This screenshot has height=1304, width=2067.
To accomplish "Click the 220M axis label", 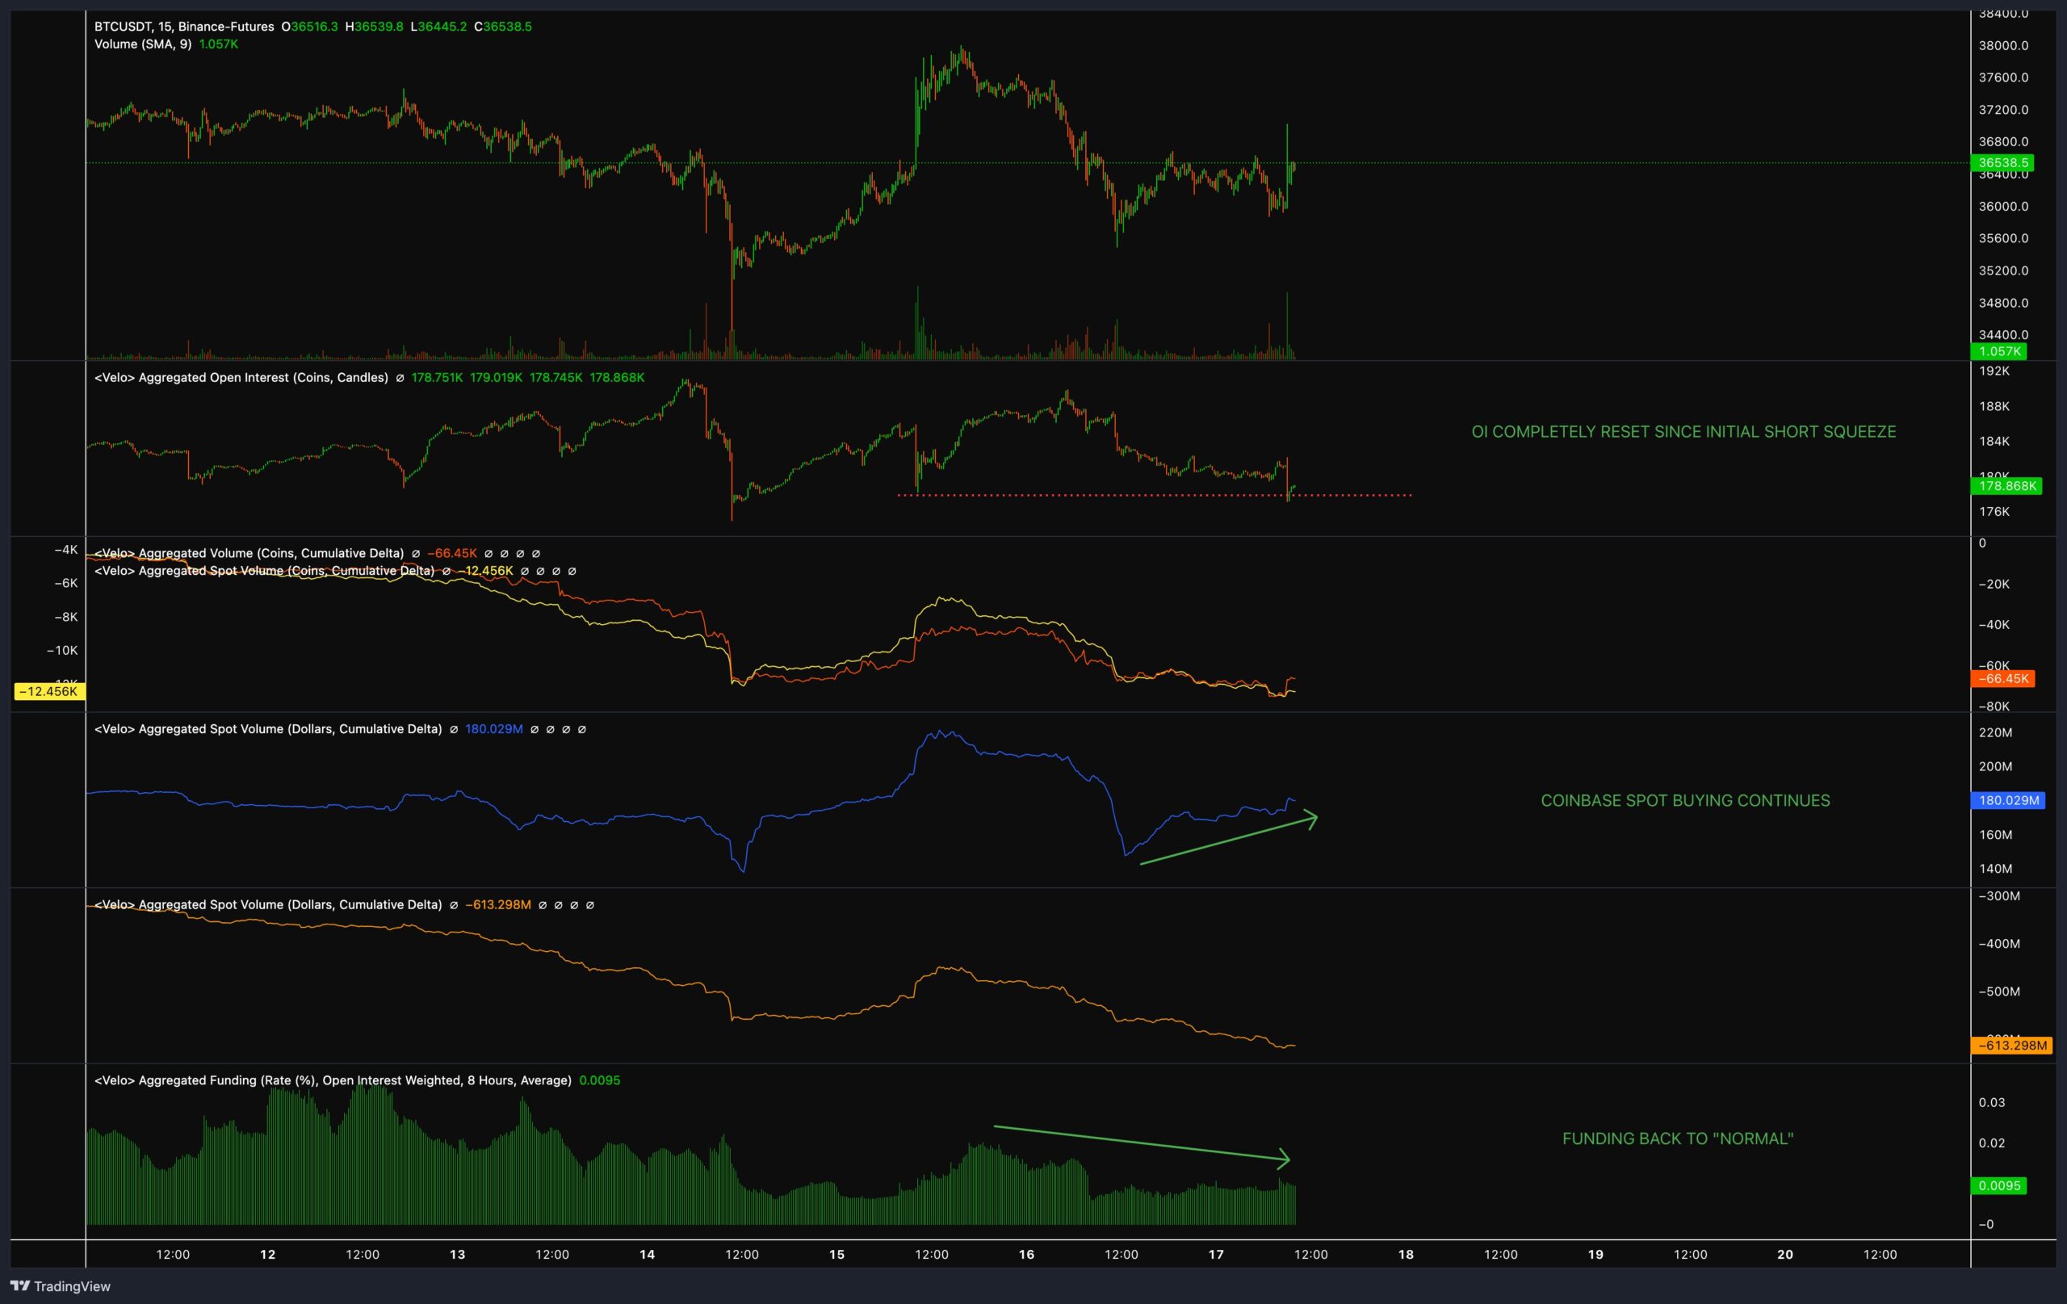I will pos(1995,732).
